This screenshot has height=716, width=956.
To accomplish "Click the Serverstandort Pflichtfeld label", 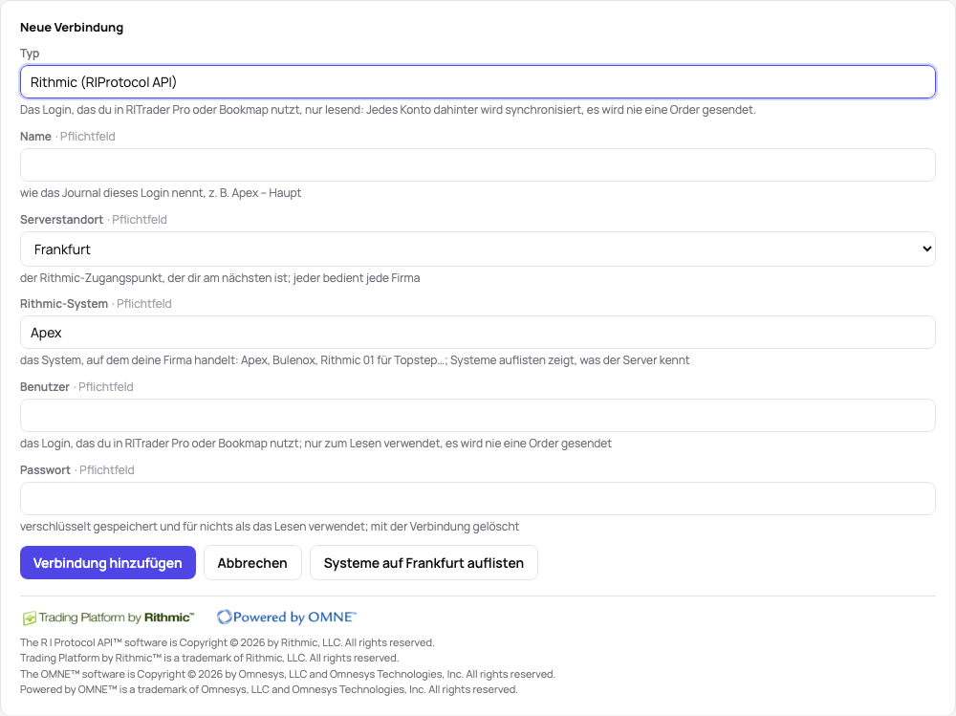I will pyautogui.click(x=94, y=220).
